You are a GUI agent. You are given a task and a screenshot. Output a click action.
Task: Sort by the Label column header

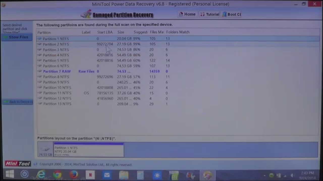click(86, 32)
